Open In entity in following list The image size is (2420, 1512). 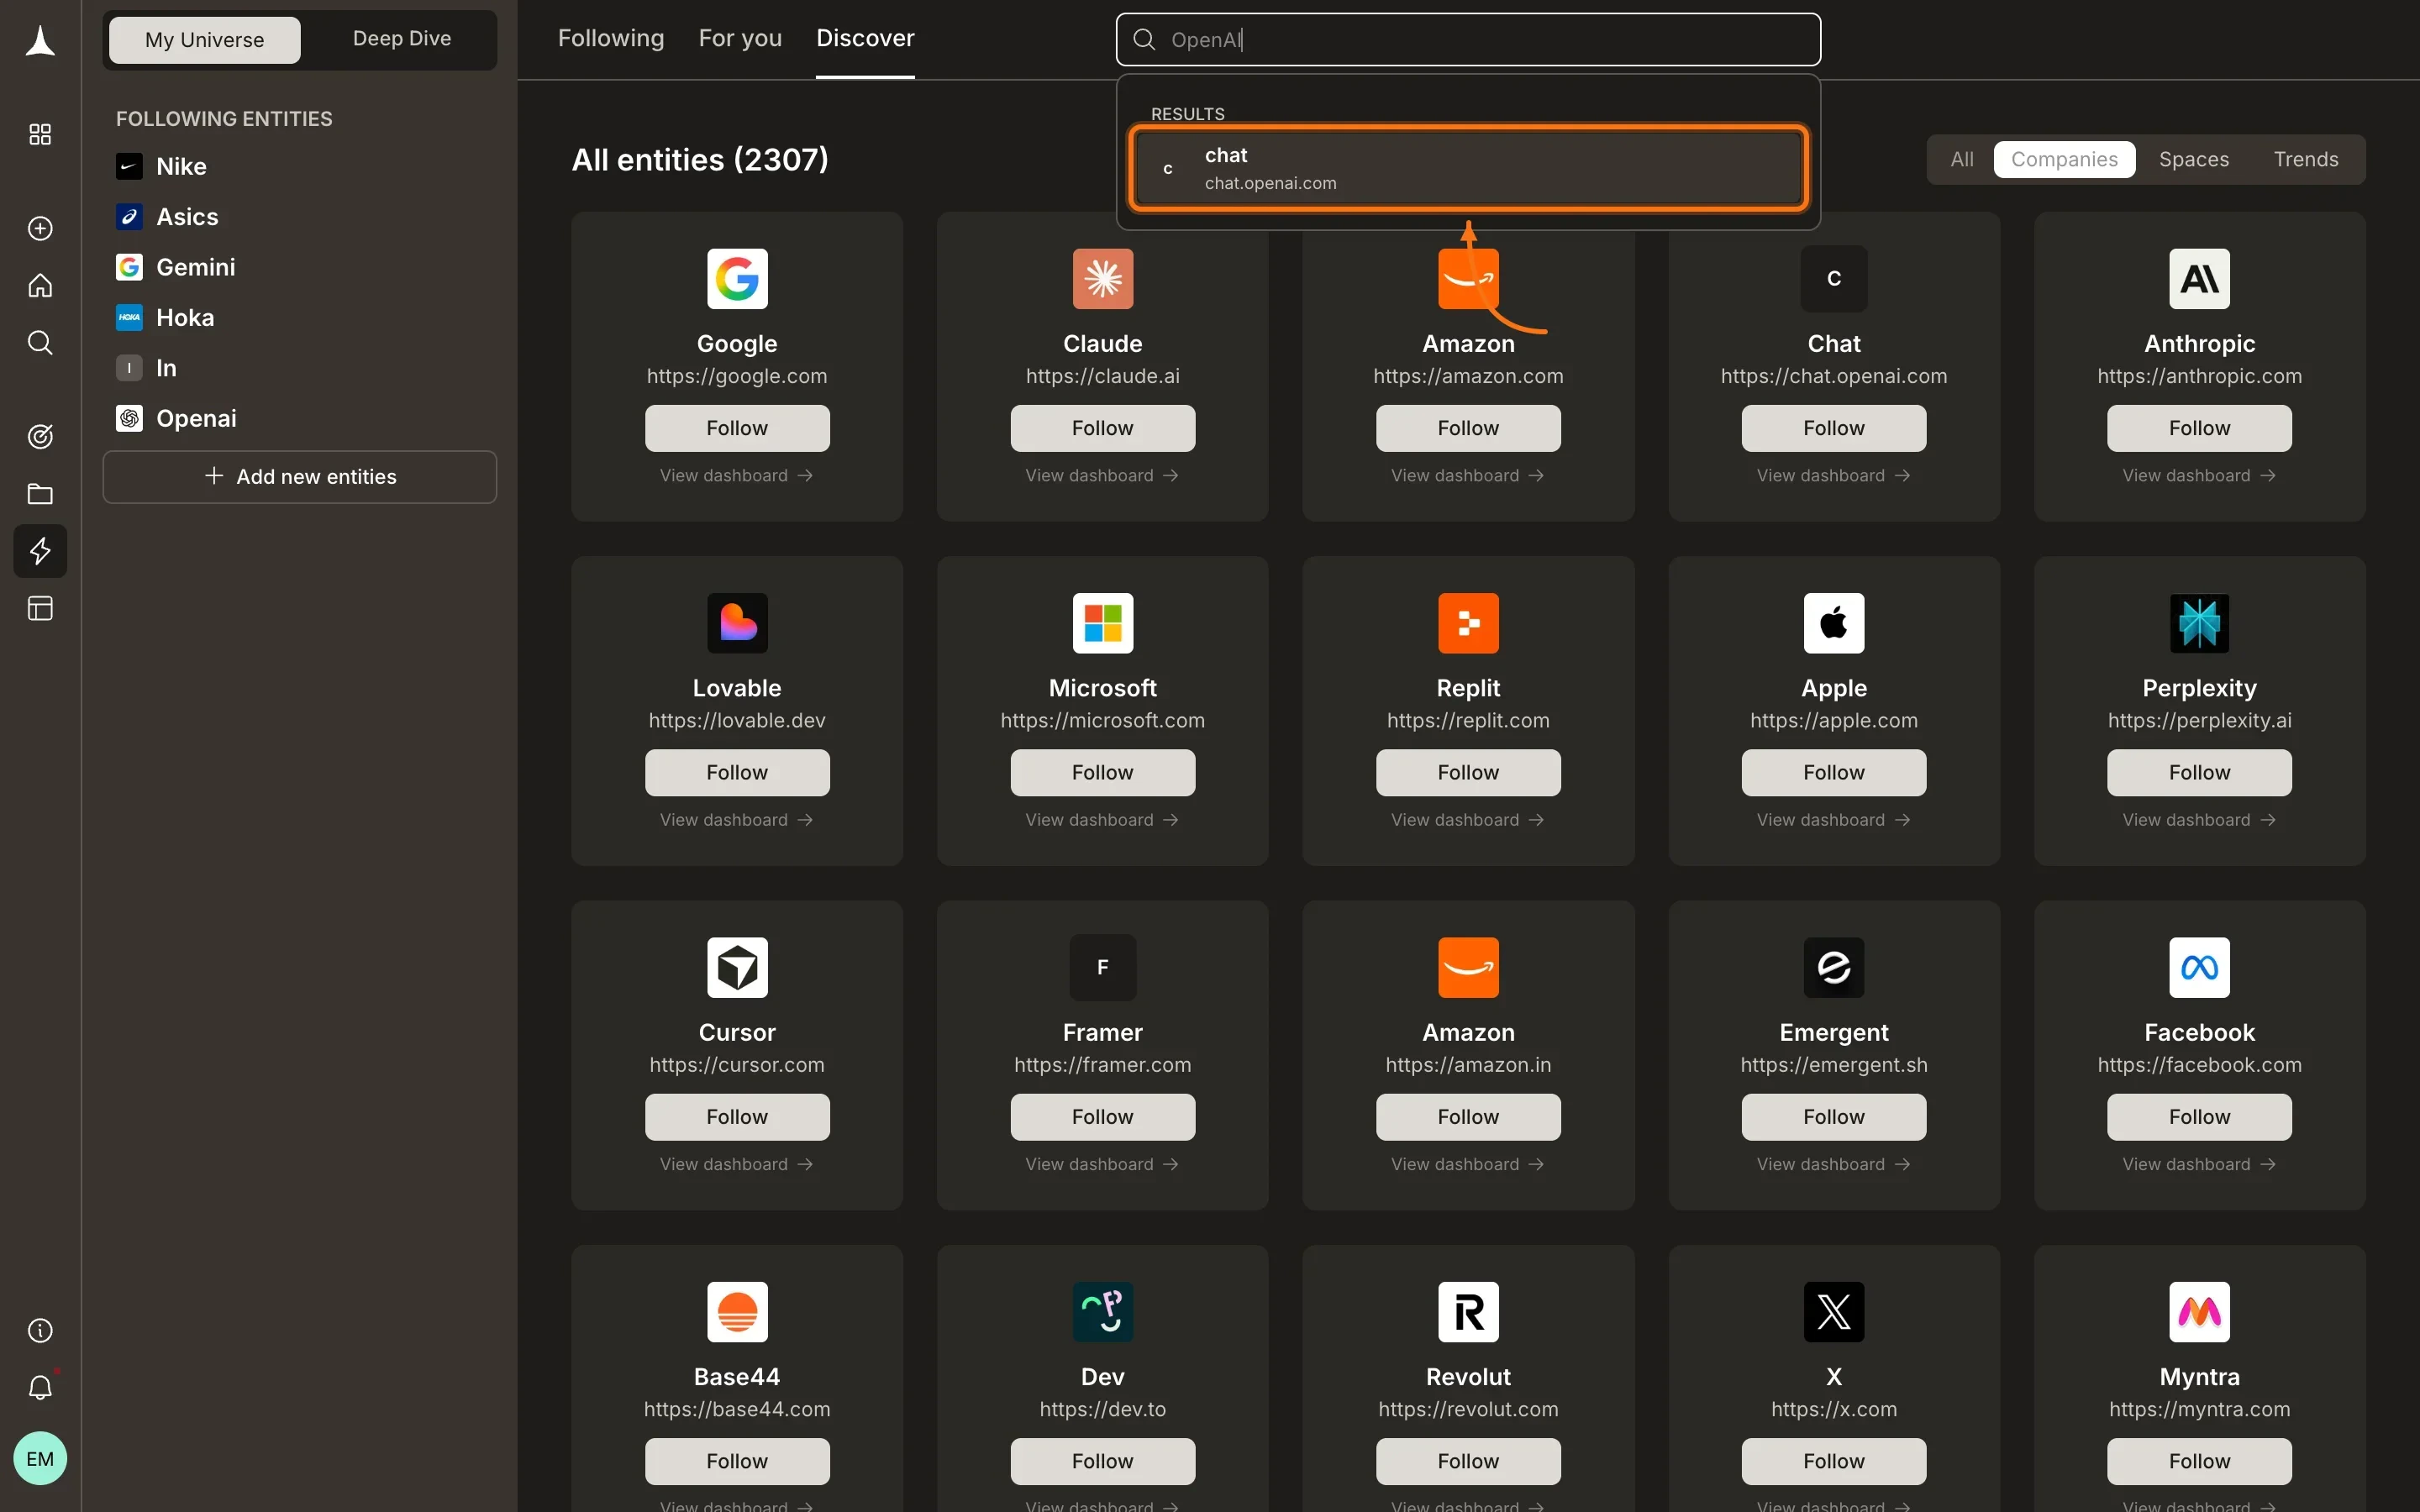[x=146, y=368]
